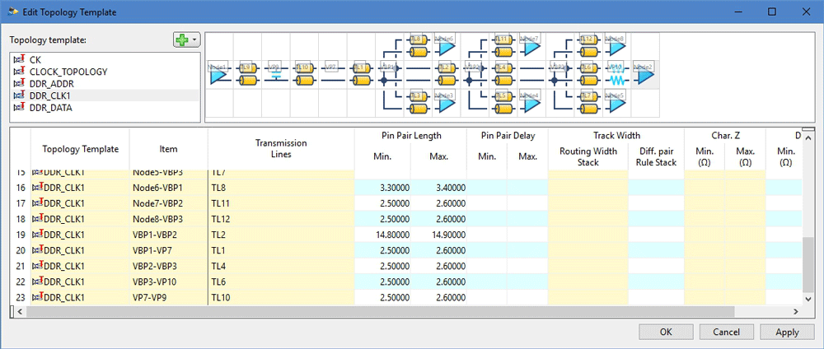
Task: Click the OK button
Action: (665, 332)
